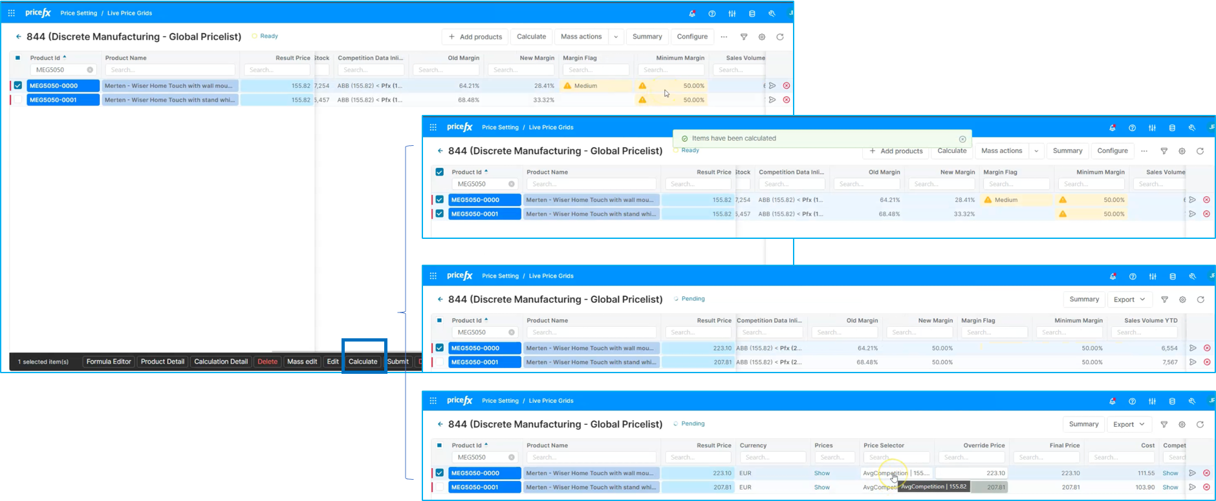Open the wrench tools icon in the window with the selected-items bar

point(772,14)
